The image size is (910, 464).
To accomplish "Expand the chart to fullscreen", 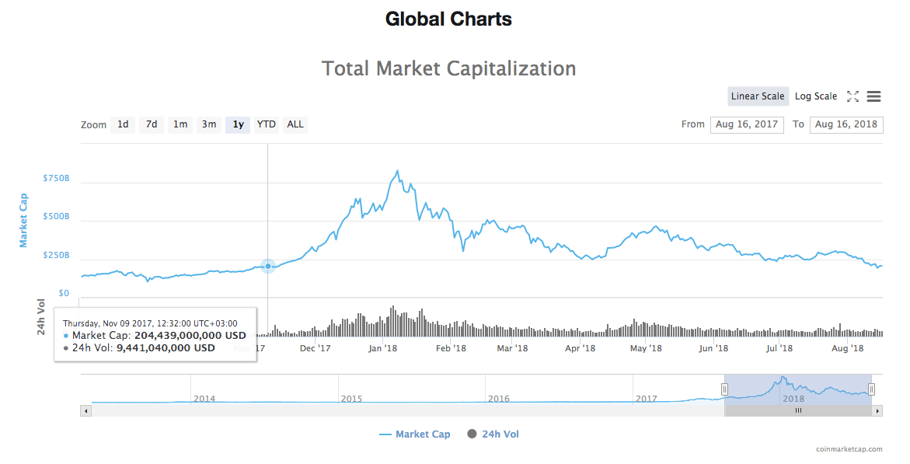I will (x=852, y=96).
